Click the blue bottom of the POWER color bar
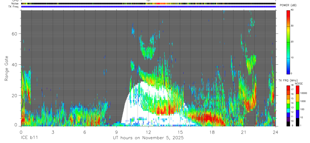This screenshot has height=143, width=310. pos(288,71)
